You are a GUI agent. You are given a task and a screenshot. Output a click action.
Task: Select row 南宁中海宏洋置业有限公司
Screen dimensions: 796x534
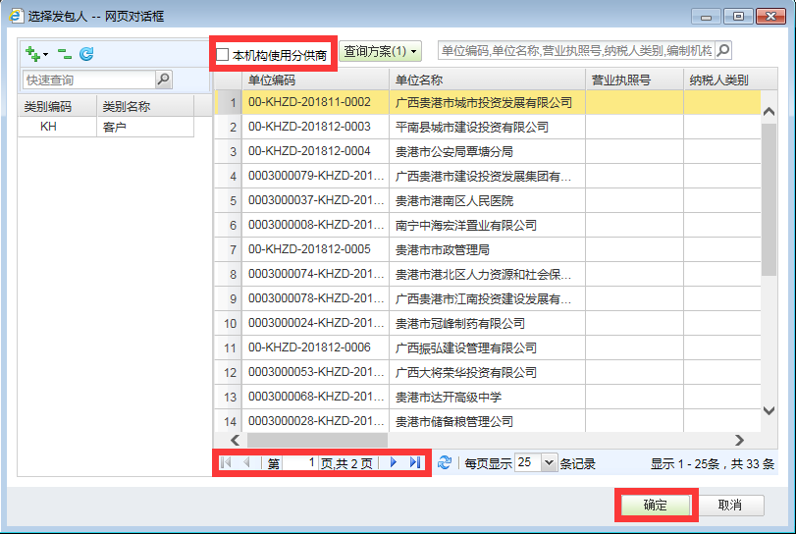tap(488, 225)
